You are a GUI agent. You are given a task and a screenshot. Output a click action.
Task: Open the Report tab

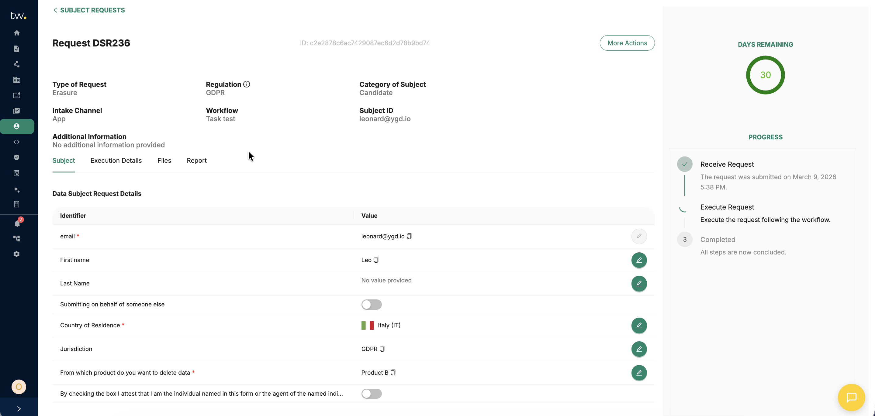coord(196,161)
